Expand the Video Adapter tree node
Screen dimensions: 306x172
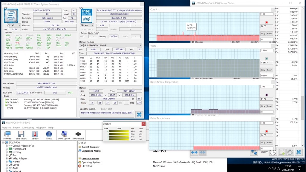coord(7,158)
